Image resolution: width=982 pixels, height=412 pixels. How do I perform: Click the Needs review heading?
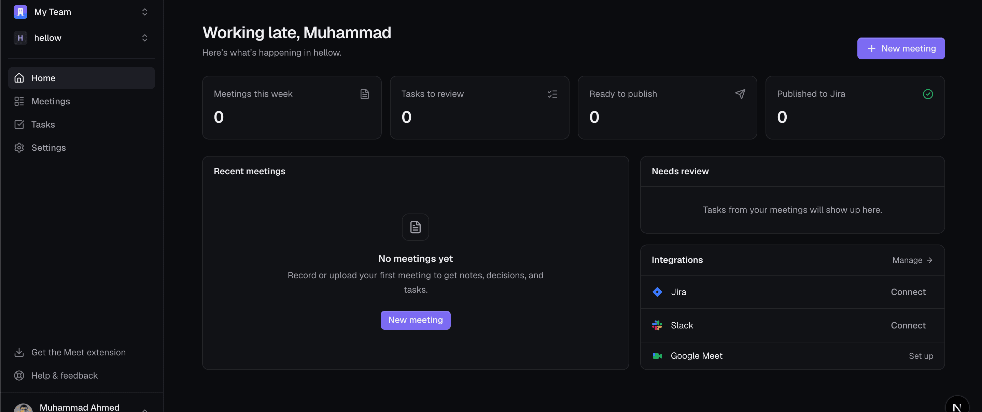pyautogui.click(x=680, y=171)
